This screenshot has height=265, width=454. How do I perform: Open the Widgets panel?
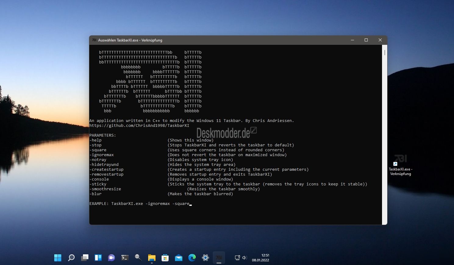pos(98,258)
